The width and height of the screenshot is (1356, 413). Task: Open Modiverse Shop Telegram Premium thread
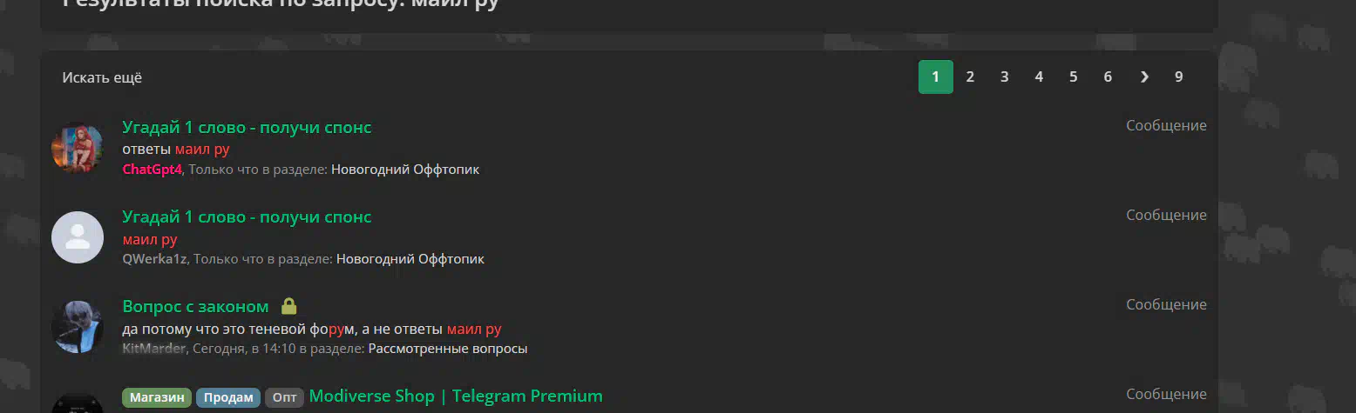[x=456, y=396]
